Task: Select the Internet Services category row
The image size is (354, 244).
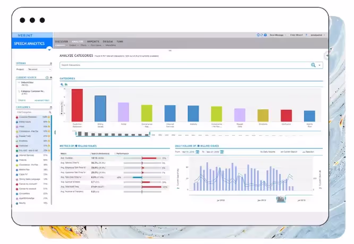Action: coord(33,155)
